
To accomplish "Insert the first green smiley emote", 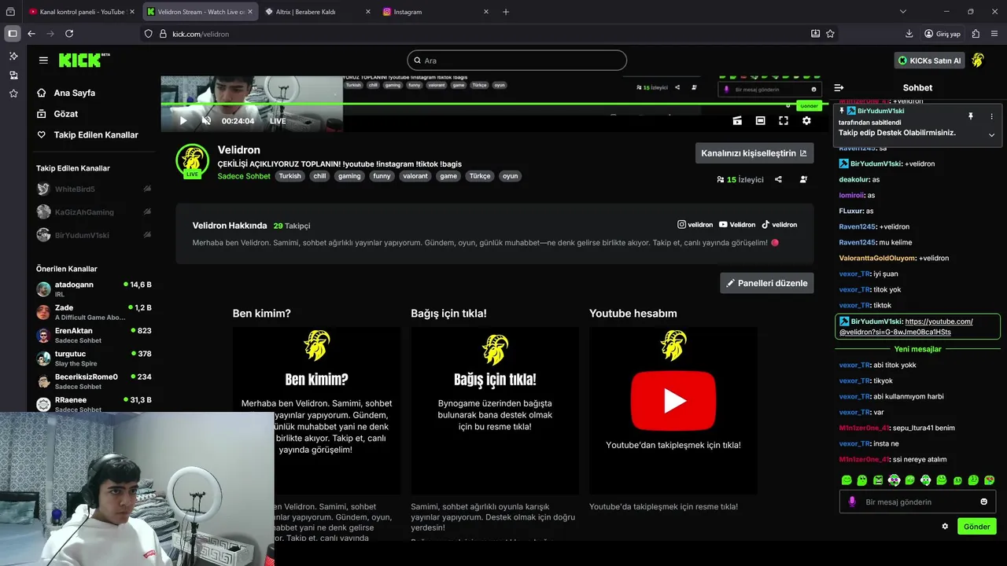I will [x=847, y=480].
